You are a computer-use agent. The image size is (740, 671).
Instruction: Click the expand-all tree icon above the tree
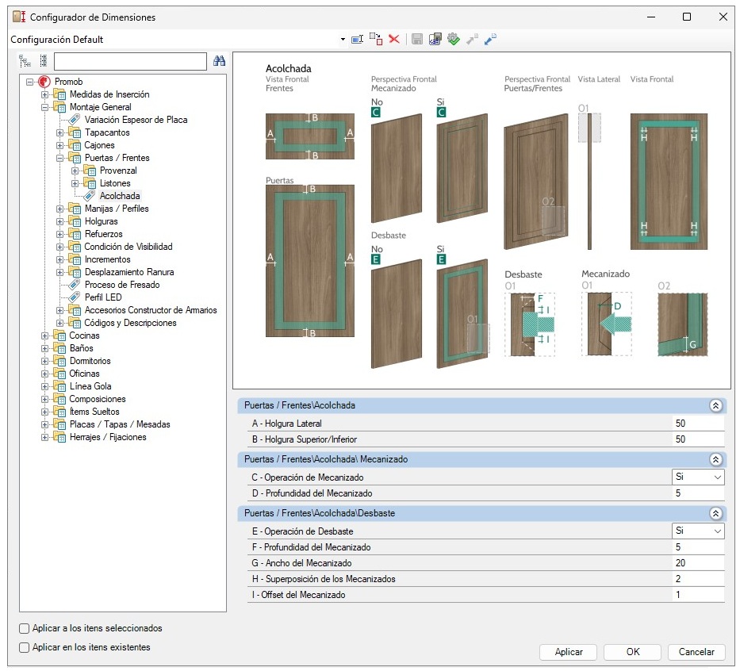25,61
